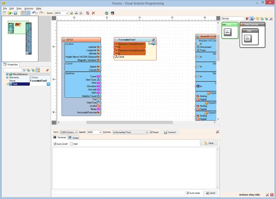Click the Zoom In magnifier icon
Image resolution: width=276 pixels, height=199 pixels.
pyautogui.click(x=72, y=13)
